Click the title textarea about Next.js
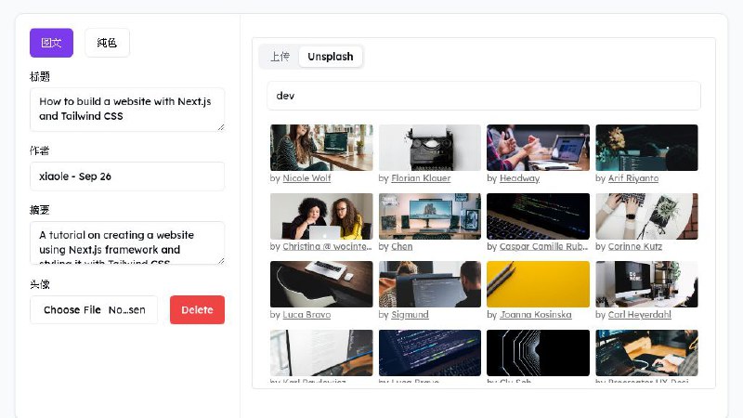Viewport: 743px width, 418px height. 127,110
